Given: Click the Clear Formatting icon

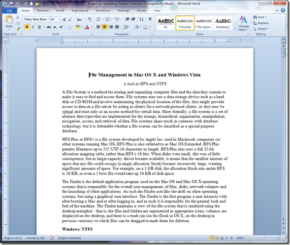Looking at the screenshot, I should [89, 19].
